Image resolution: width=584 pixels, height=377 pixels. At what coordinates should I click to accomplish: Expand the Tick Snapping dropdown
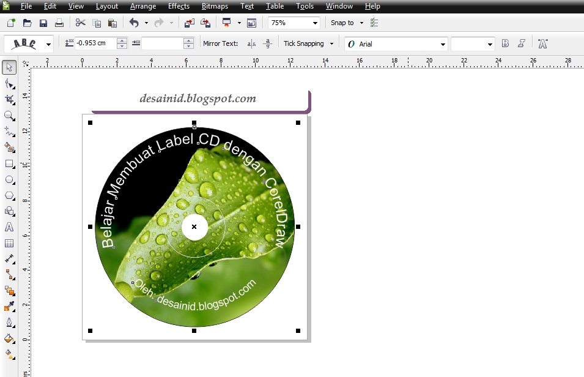click(x=331, y=44)
